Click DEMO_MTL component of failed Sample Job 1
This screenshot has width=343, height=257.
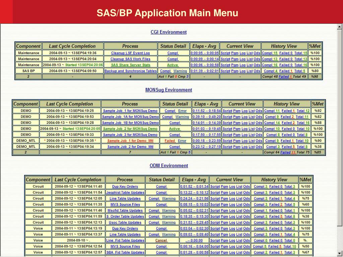click(26, 141)
